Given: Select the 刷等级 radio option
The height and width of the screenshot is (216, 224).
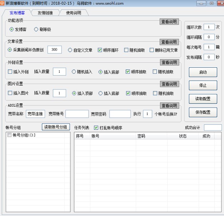Looking at the screenshot, I should pos(36,30).
